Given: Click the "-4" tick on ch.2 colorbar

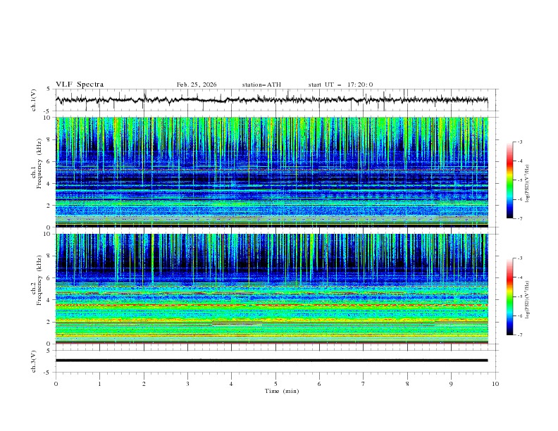Looking at the screenshot, I should coord(519,277).
